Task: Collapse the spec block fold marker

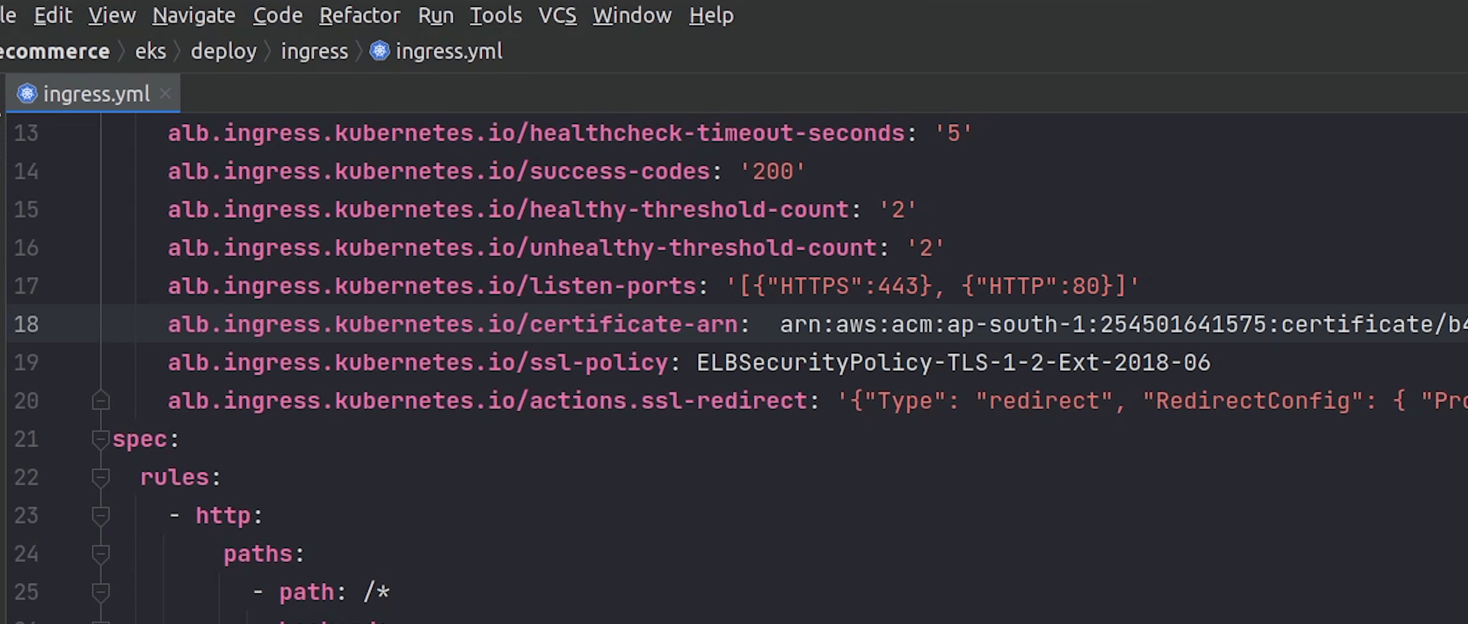Action: (100, 439)
